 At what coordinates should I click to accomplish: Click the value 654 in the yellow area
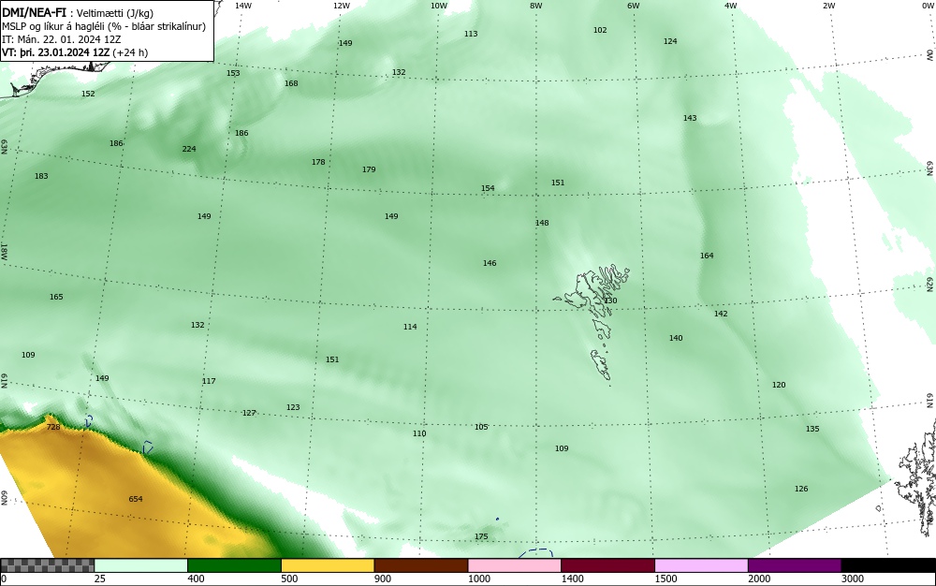(136, 499)
